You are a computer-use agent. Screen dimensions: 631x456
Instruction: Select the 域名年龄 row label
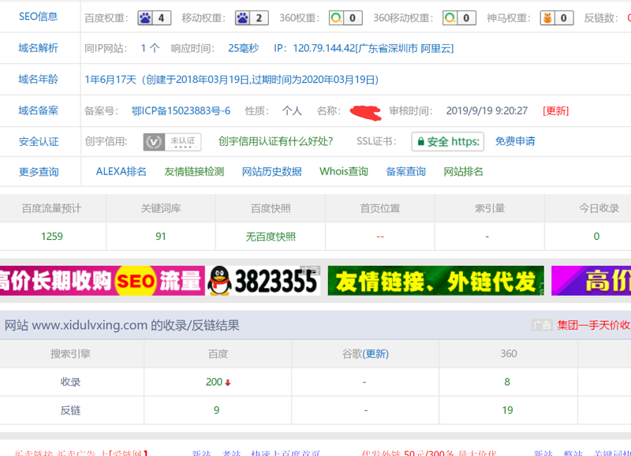[x=38, y=79]
